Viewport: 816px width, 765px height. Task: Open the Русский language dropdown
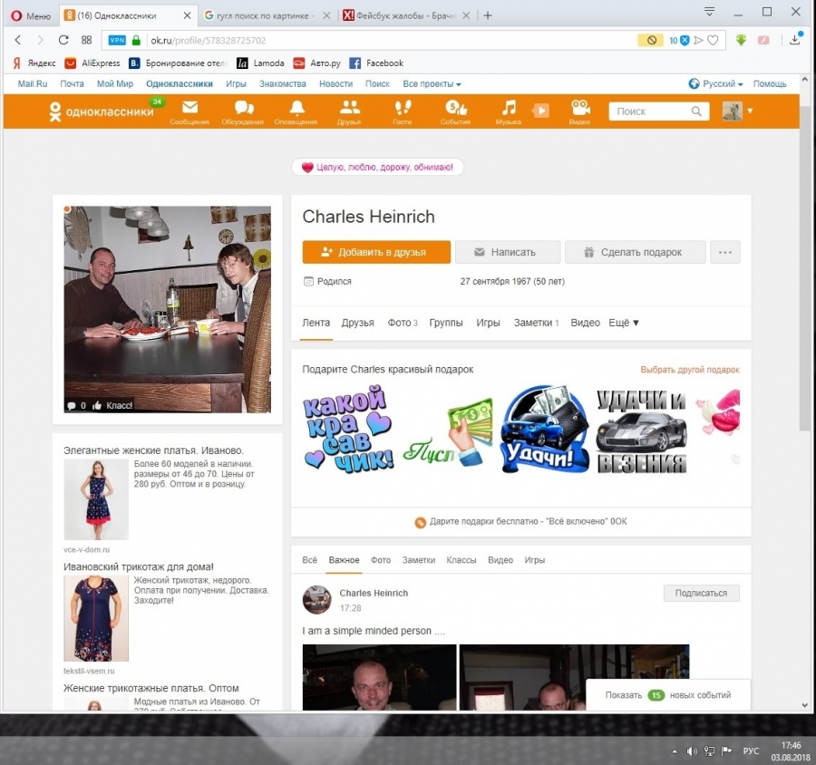pos(718,83)
